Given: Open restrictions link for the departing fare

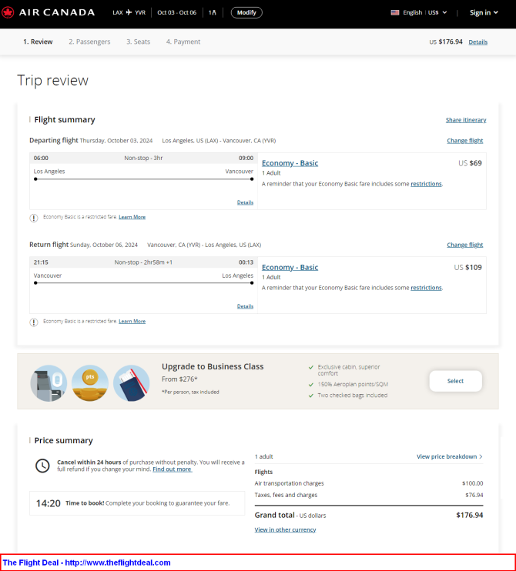Looking at the screenshot, I should point(426,184).
